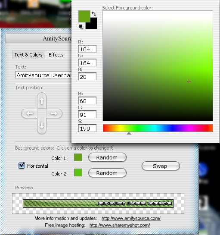Viewport: 220px width, 235px height.
Task: Click the Color 2 swatch
Action: click(78, 172)
